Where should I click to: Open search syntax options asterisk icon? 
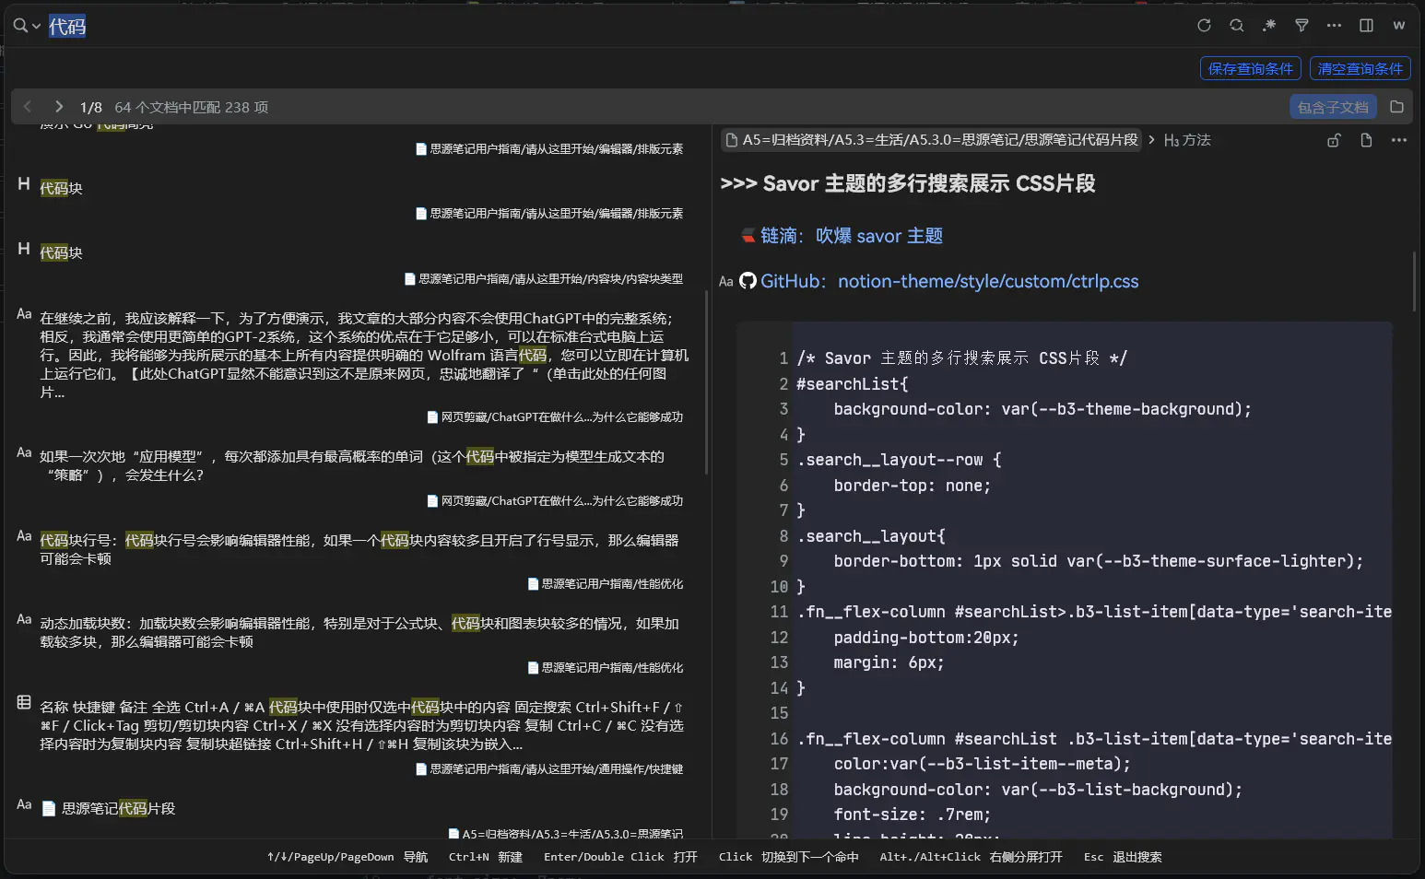point(1269,26)
